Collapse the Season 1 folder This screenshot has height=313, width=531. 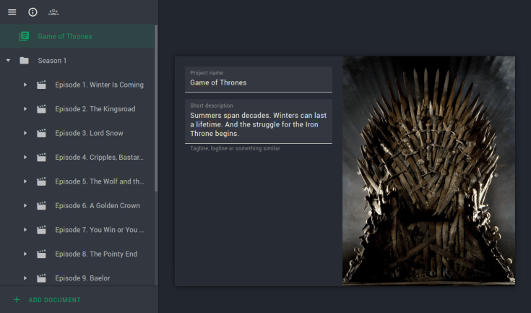pyautogui.click(x=8, y=61)
